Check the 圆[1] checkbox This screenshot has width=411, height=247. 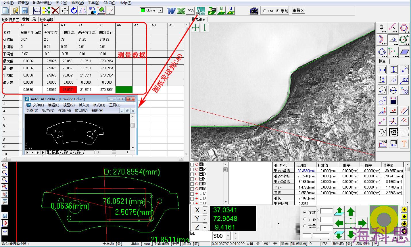click(x=192, y=164)
